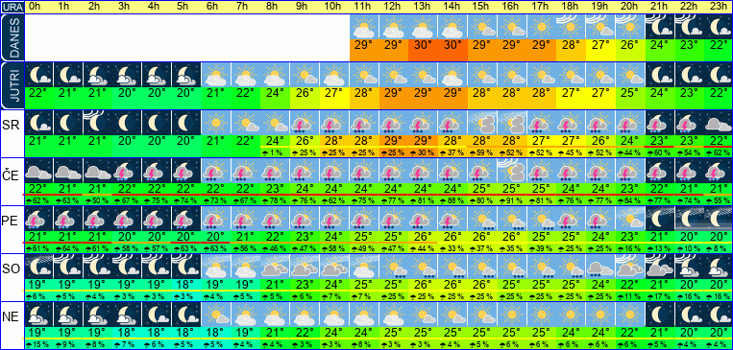733x350 pixels.
Task: Click the ČE 0h overcast night icon
Action: [38, 171]
